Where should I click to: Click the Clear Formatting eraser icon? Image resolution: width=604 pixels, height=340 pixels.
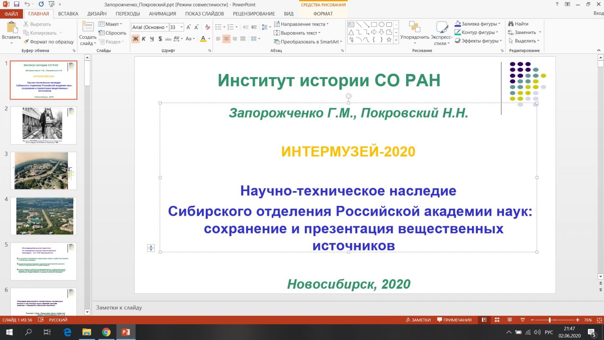tap(207, 27)
